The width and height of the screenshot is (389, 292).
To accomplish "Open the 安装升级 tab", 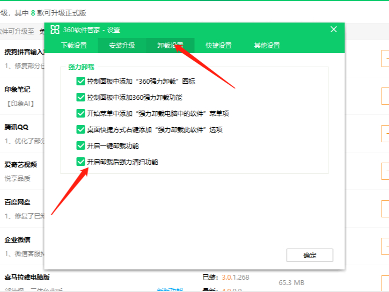I will [122, 46].
